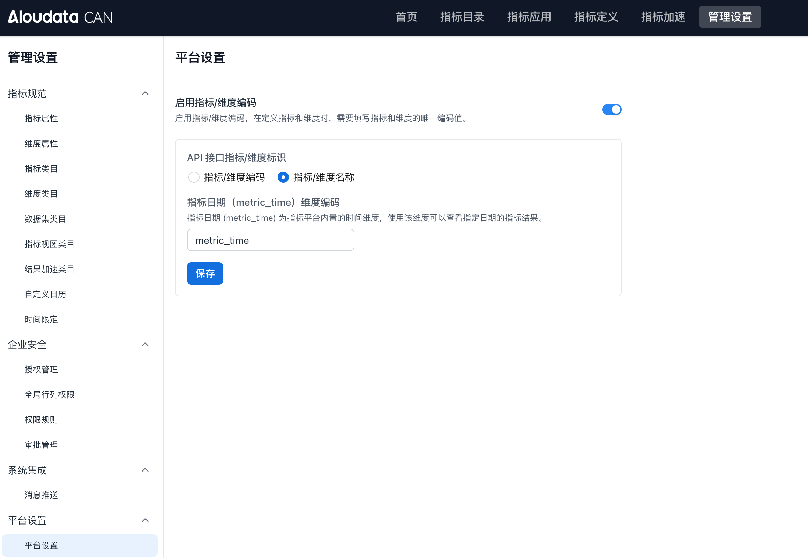Open 指标加速 in top navigation
This screenshot has height=558, width=808.
663,17
